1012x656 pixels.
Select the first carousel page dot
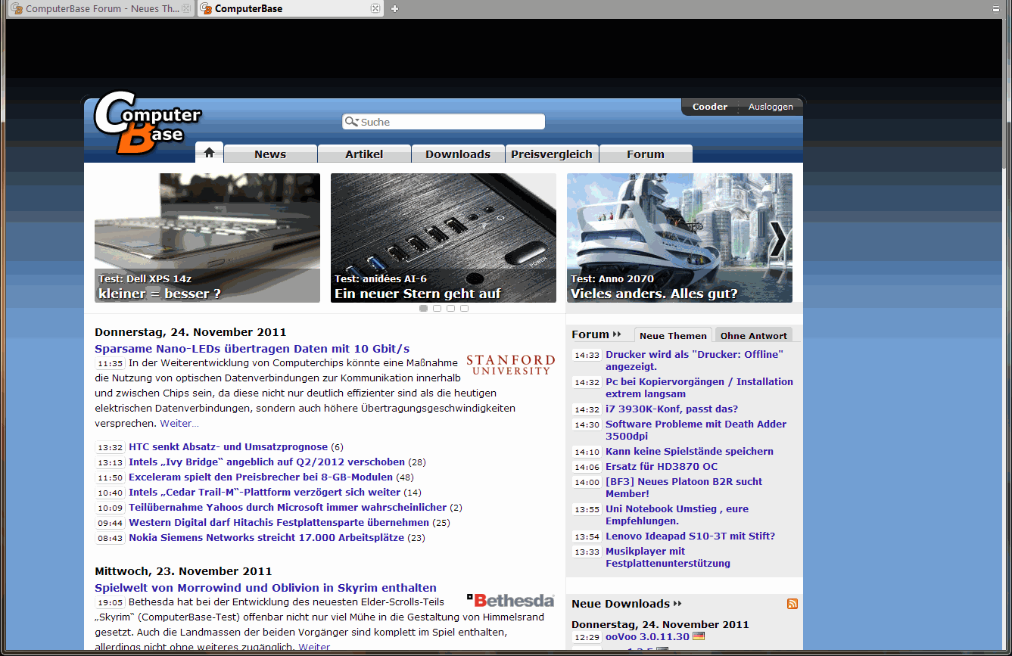[x=424, y=309]
